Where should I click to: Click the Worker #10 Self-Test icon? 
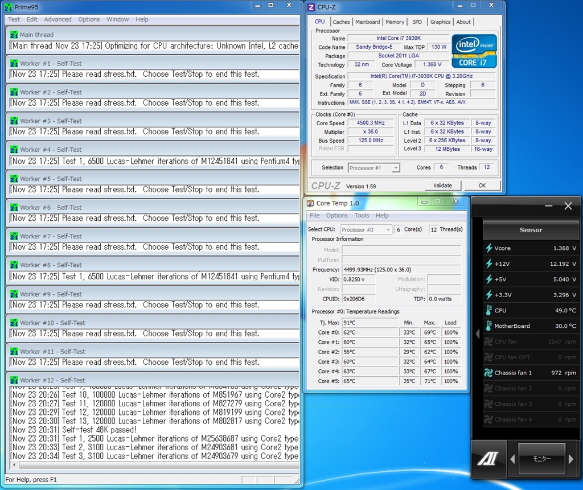[14, 323]
